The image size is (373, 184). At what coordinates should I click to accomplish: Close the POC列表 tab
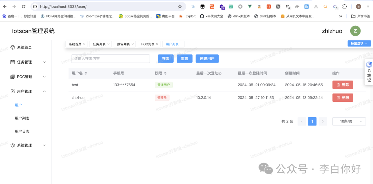click(x=157, y=44)
